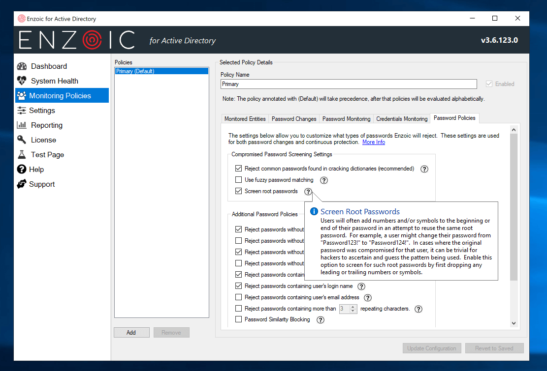
Task: Select Primary (Default) in Policies list
Action: [161, 71]
